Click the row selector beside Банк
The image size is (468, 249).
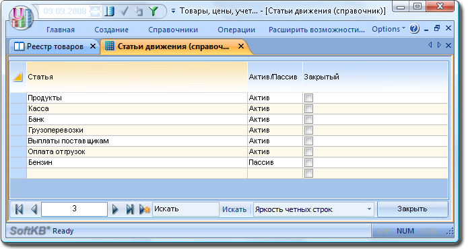coord(18,119)
